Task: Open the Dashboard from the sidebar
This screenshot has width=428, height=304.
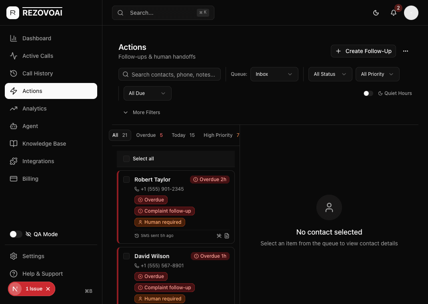Action: click(x=37, y=38)
